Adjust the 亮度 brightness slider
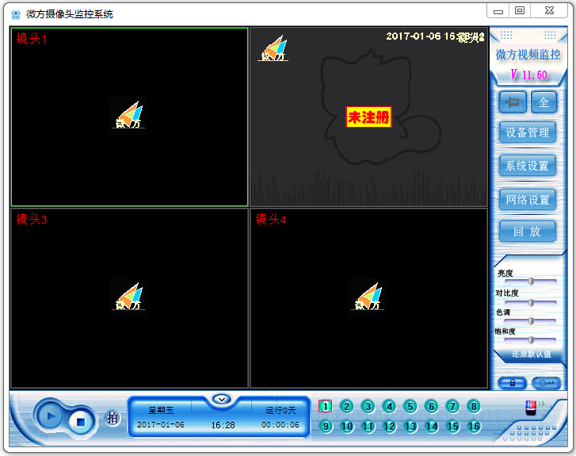This screenshot has height=456, width=576. pos(531,282)
